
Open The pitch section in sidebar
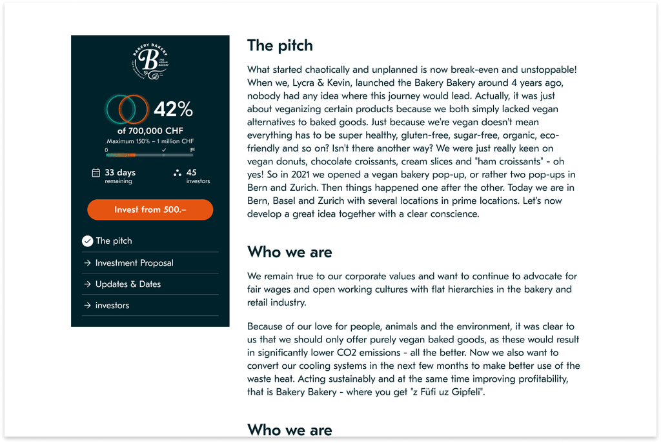114,241
